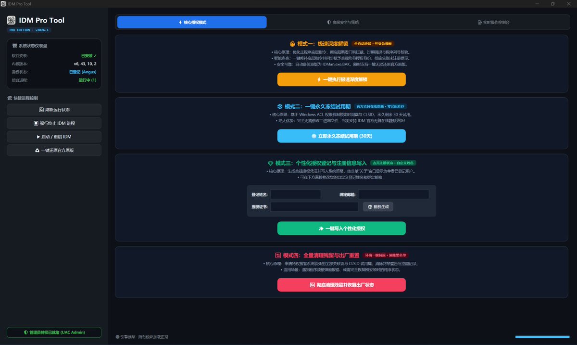The width and height of the screenshot is (577, 345).
Task: Open the 实时操作控制台 tab
Action: pos(493,22)
